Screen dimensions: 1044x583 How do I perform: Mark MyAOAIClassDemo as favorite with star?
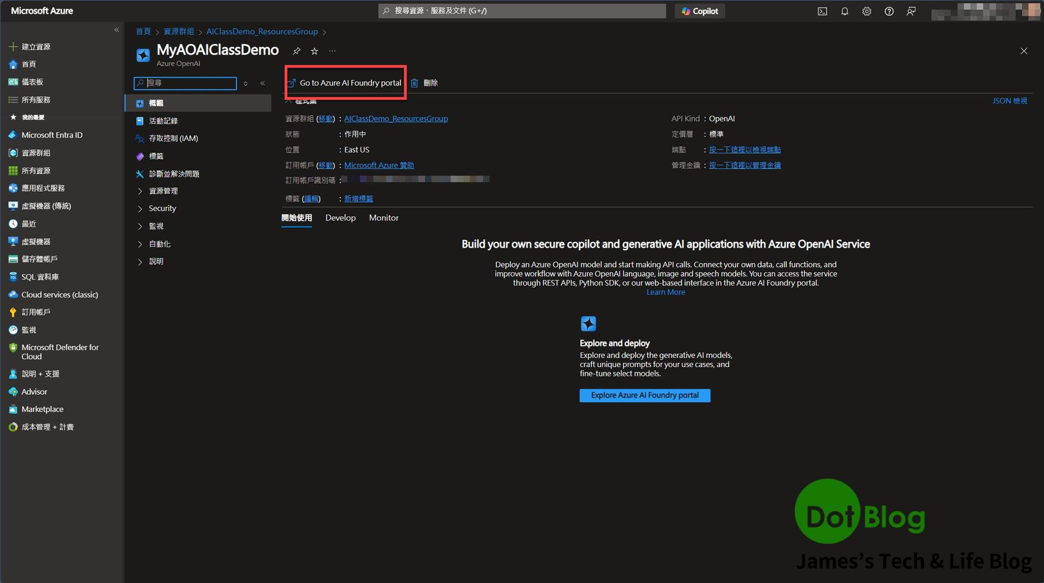[x=315, y=51]
